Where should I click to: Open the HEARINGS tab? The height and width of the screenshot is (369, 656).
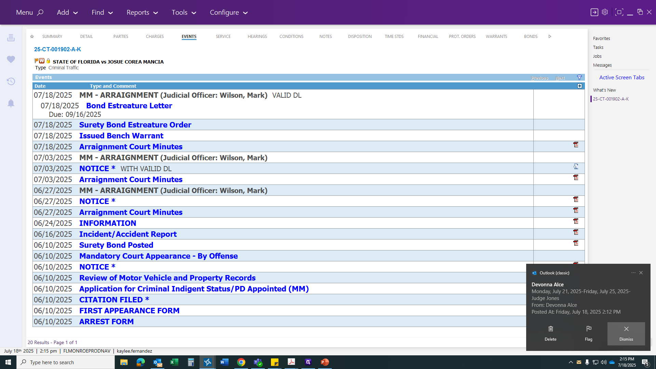257,37
